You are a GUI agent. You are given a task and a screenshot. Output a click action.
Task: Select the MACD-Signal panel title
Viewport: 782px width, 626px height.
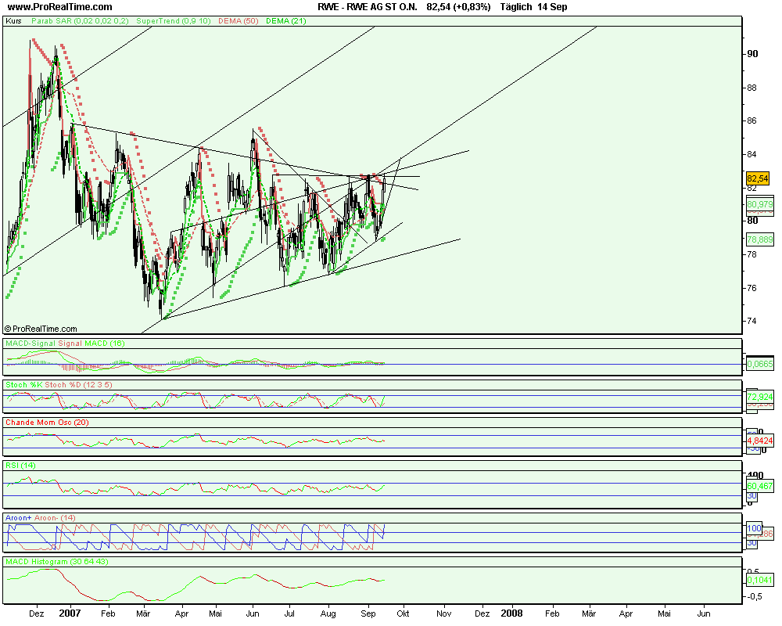tap(65, 344)
